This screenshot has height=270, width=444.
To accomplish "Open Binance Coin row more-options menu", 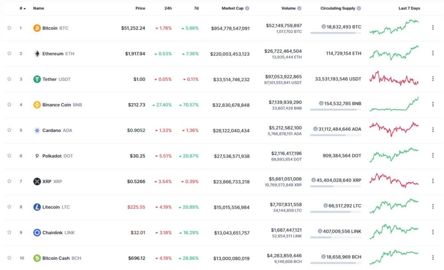I will (x=433, y=104).
